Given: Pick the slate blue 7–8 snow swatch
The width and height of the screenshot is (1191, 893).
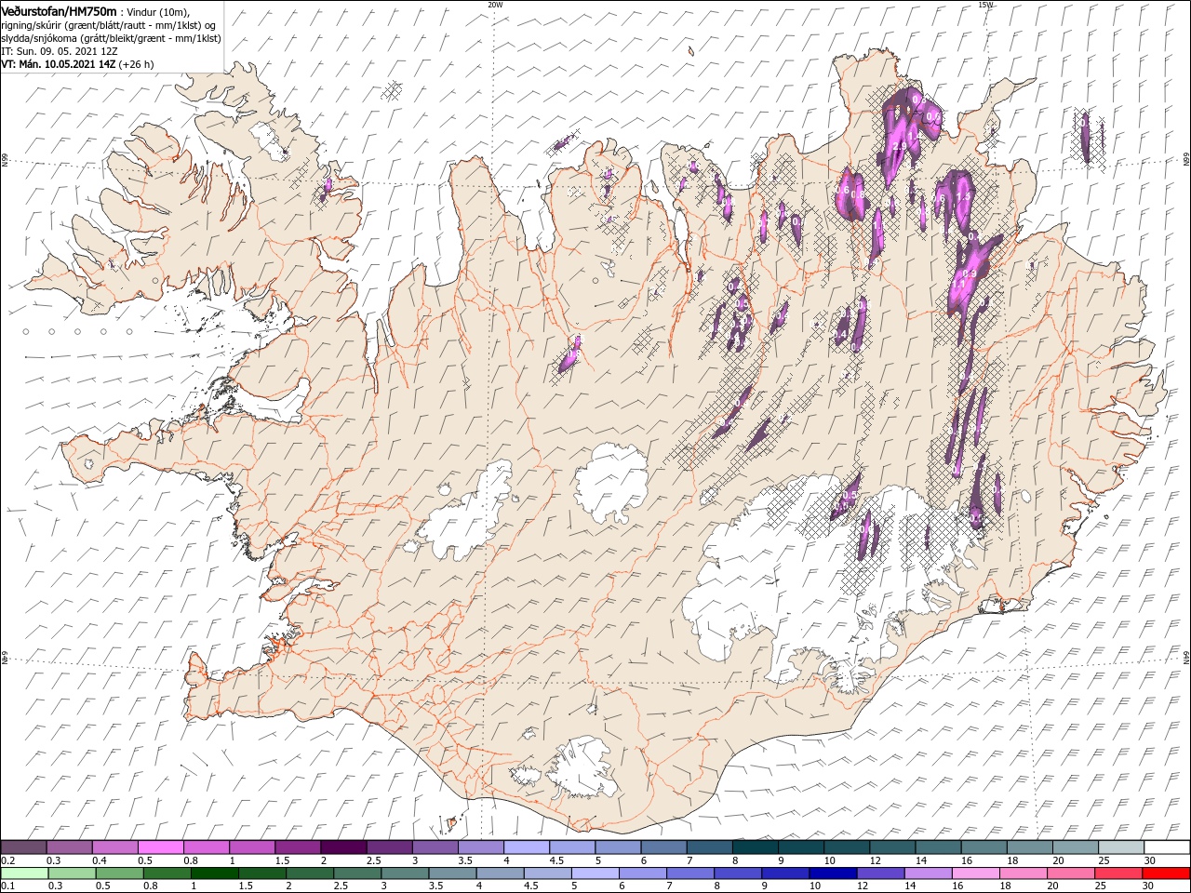Looking at the screenshot, I should tap(710, 846).
